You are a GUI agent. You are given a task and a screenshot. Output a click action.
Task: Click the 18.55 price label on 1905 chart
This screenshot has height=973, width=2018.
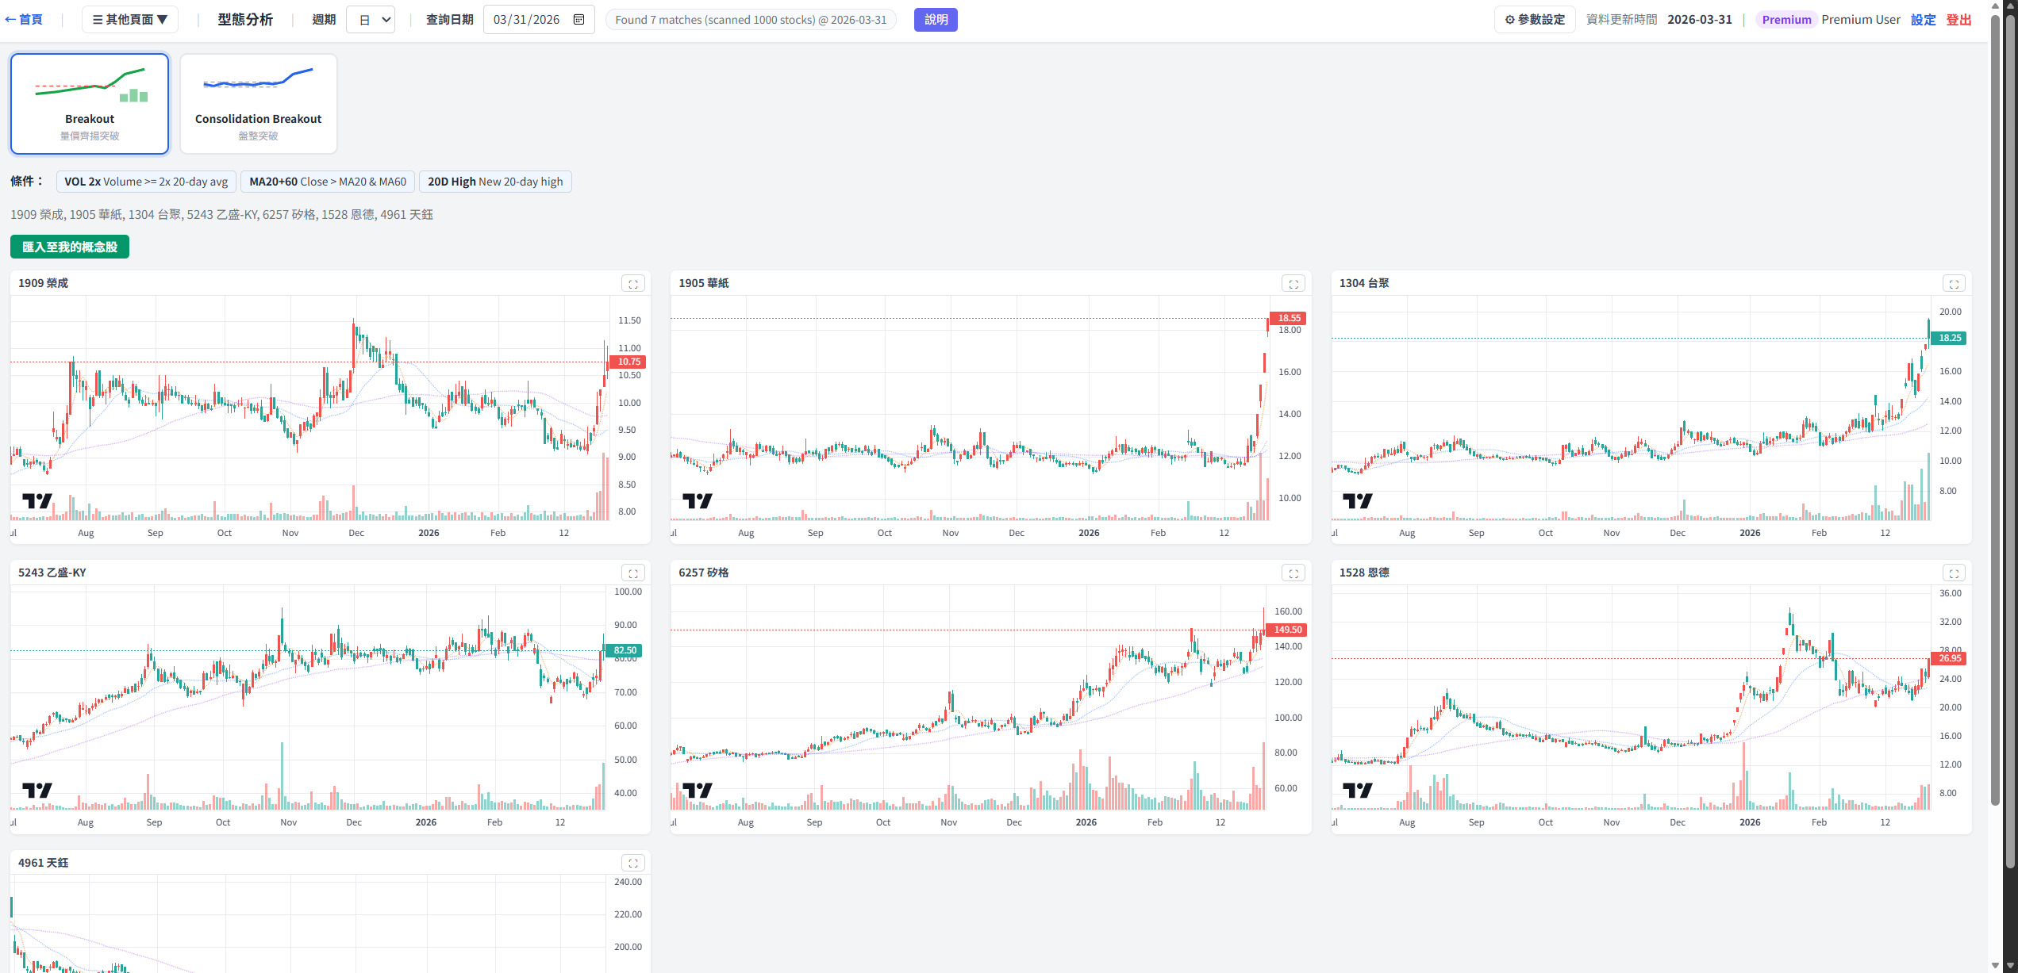[1288, 318]
